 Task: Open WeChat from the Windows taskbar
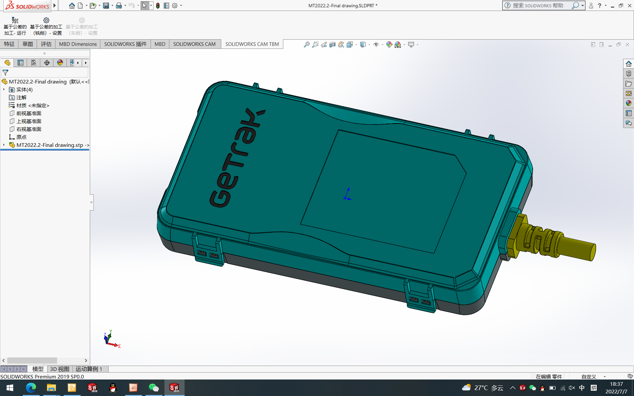click(154, 388)
